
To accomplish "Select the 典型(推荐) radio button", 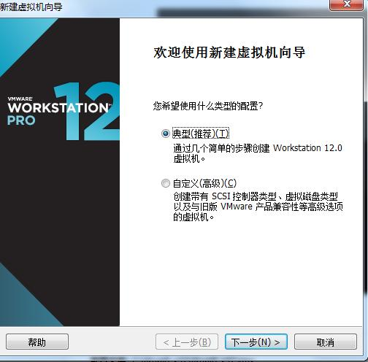I will tap(166, 134).
